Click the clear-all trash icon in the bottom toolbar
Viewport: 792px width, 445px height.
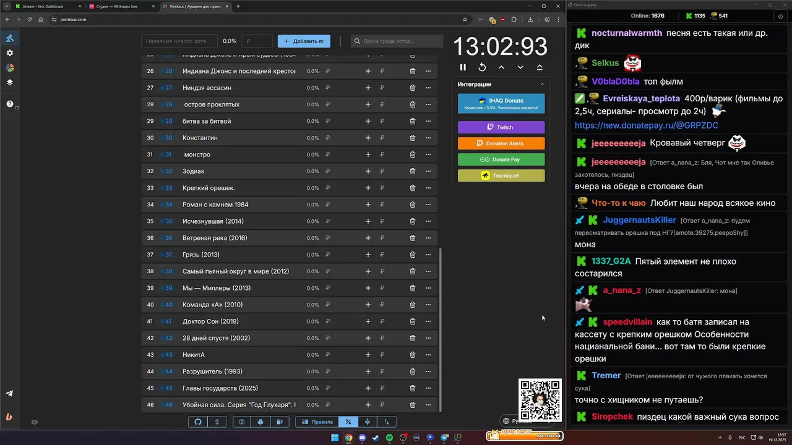pyautogui.click(x=280, y=422)
